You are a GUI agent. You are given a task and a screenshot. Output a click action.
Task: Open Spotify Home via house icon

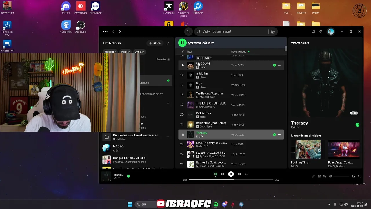pyautogui.click(x=188, y=32)
